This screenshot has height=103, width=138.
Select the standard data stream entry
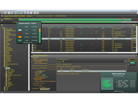[45, 89]
